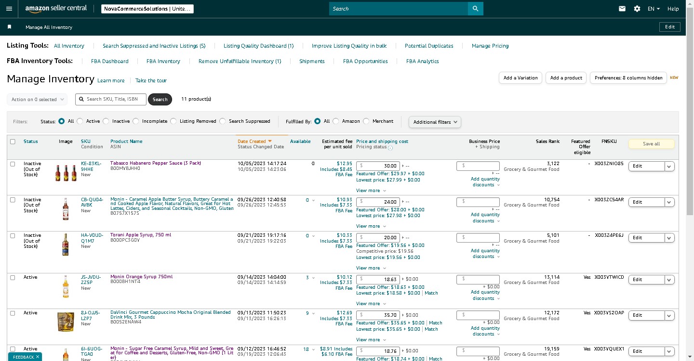
Task: Click the Add a Variation button
Action: [520, 77]
